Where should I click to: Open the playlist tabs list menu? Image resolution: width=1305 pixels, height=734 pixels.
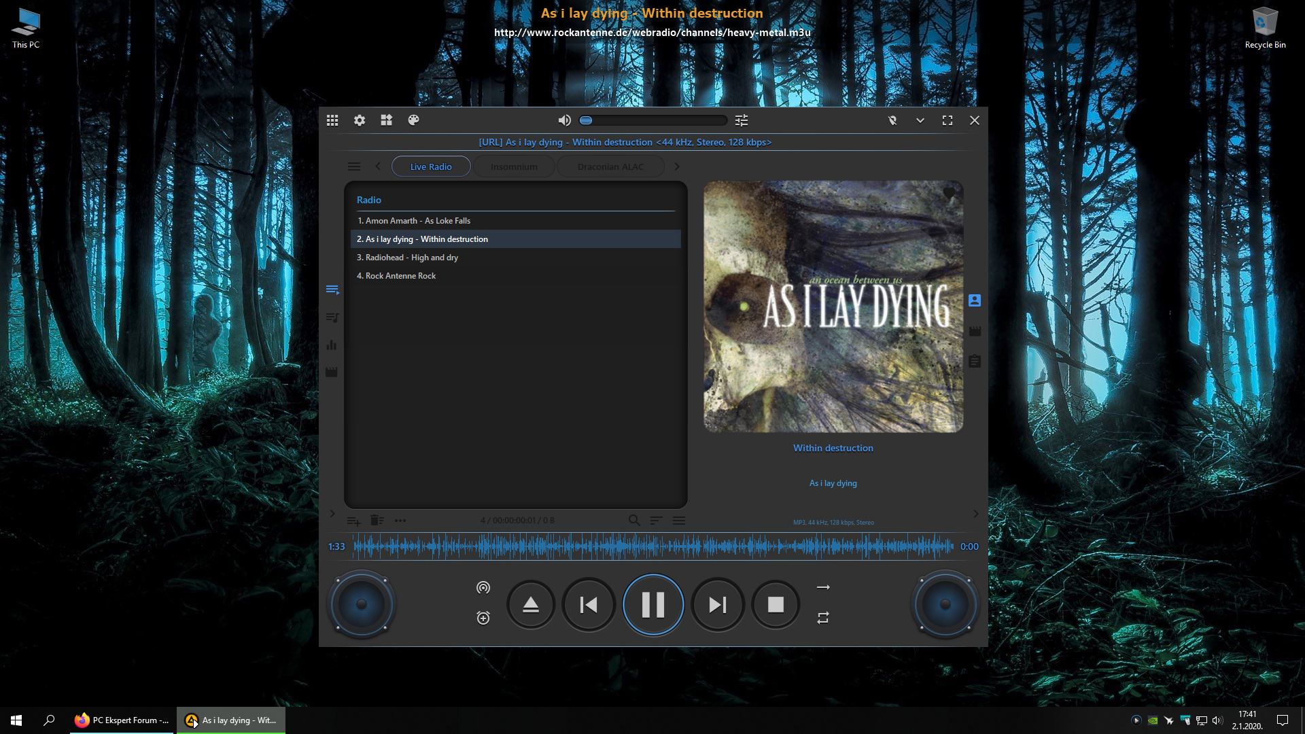(354, 167)
